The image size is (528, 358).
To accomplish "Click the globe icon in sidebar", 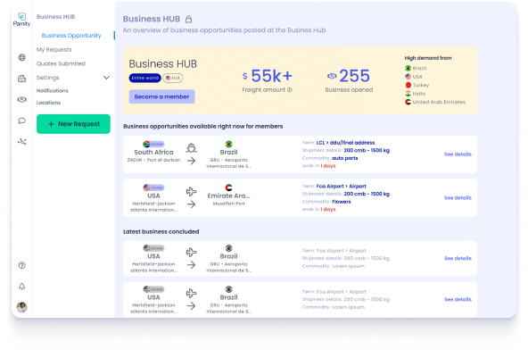I will point(22,57).
